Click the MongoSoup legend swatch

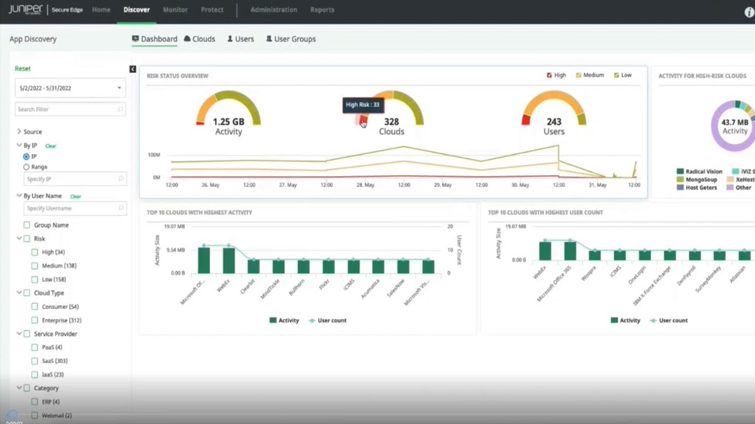pyautogui.click(x=680, y=180)
